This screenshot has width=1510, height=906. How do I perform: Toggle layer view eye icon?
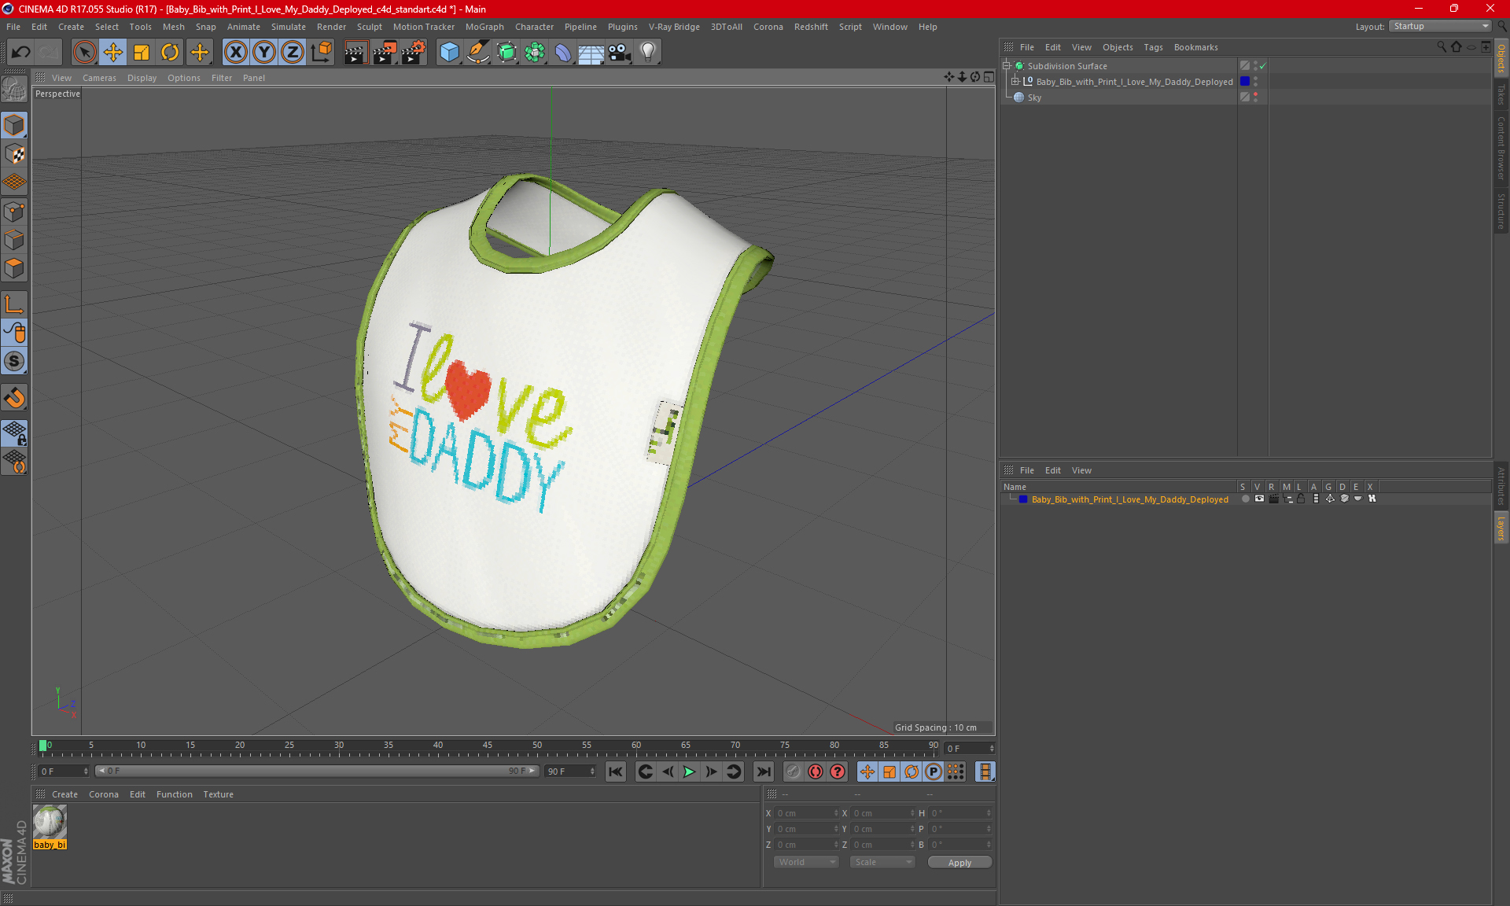[1259, 499]
